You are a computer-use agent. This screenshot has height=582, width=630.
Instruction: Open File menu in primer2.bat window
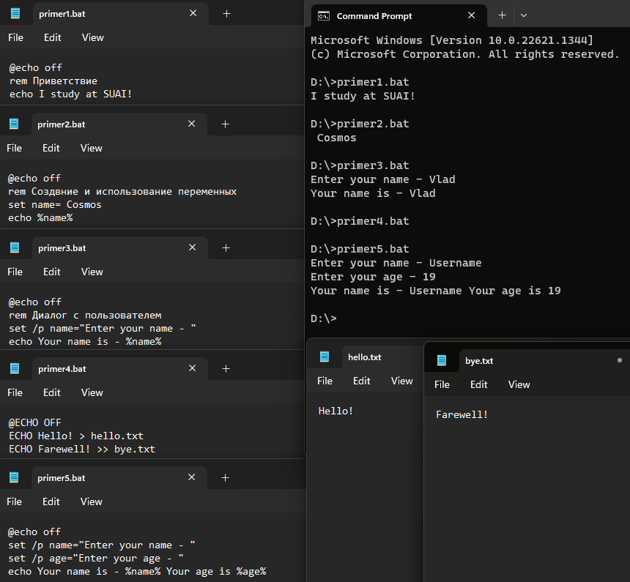14,148
